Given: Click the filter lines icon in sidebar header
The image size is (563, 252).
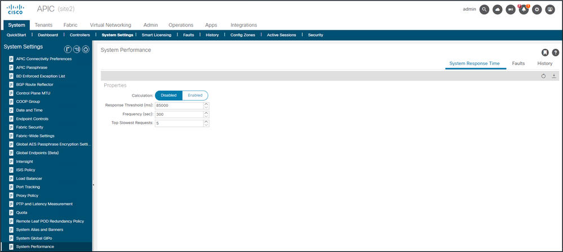Looking at the screenshot, I should click(x=77, y=49).
